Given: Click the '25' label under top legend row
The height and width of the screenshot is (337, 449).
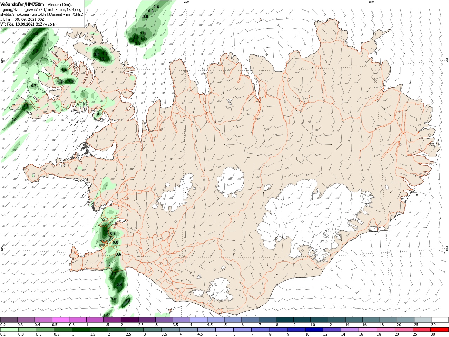Looking at the screenshot, I should (x=416, y=325).
